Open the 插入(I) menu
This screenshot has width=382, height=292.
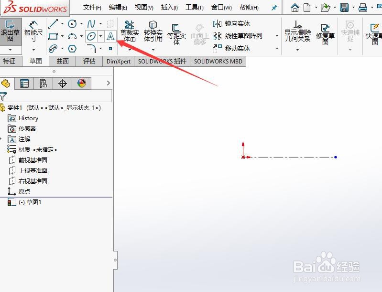pyautogui.click(x=169, y=8)
